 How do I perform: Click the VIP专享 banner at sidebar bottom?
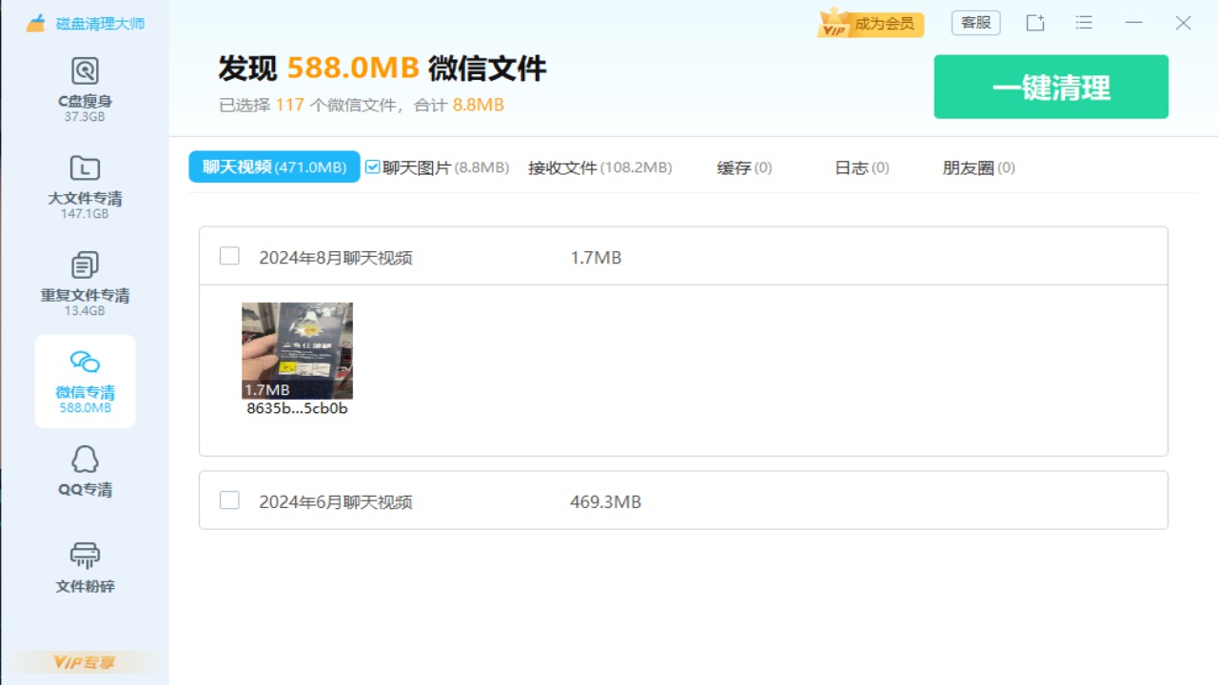click(85, 662)
